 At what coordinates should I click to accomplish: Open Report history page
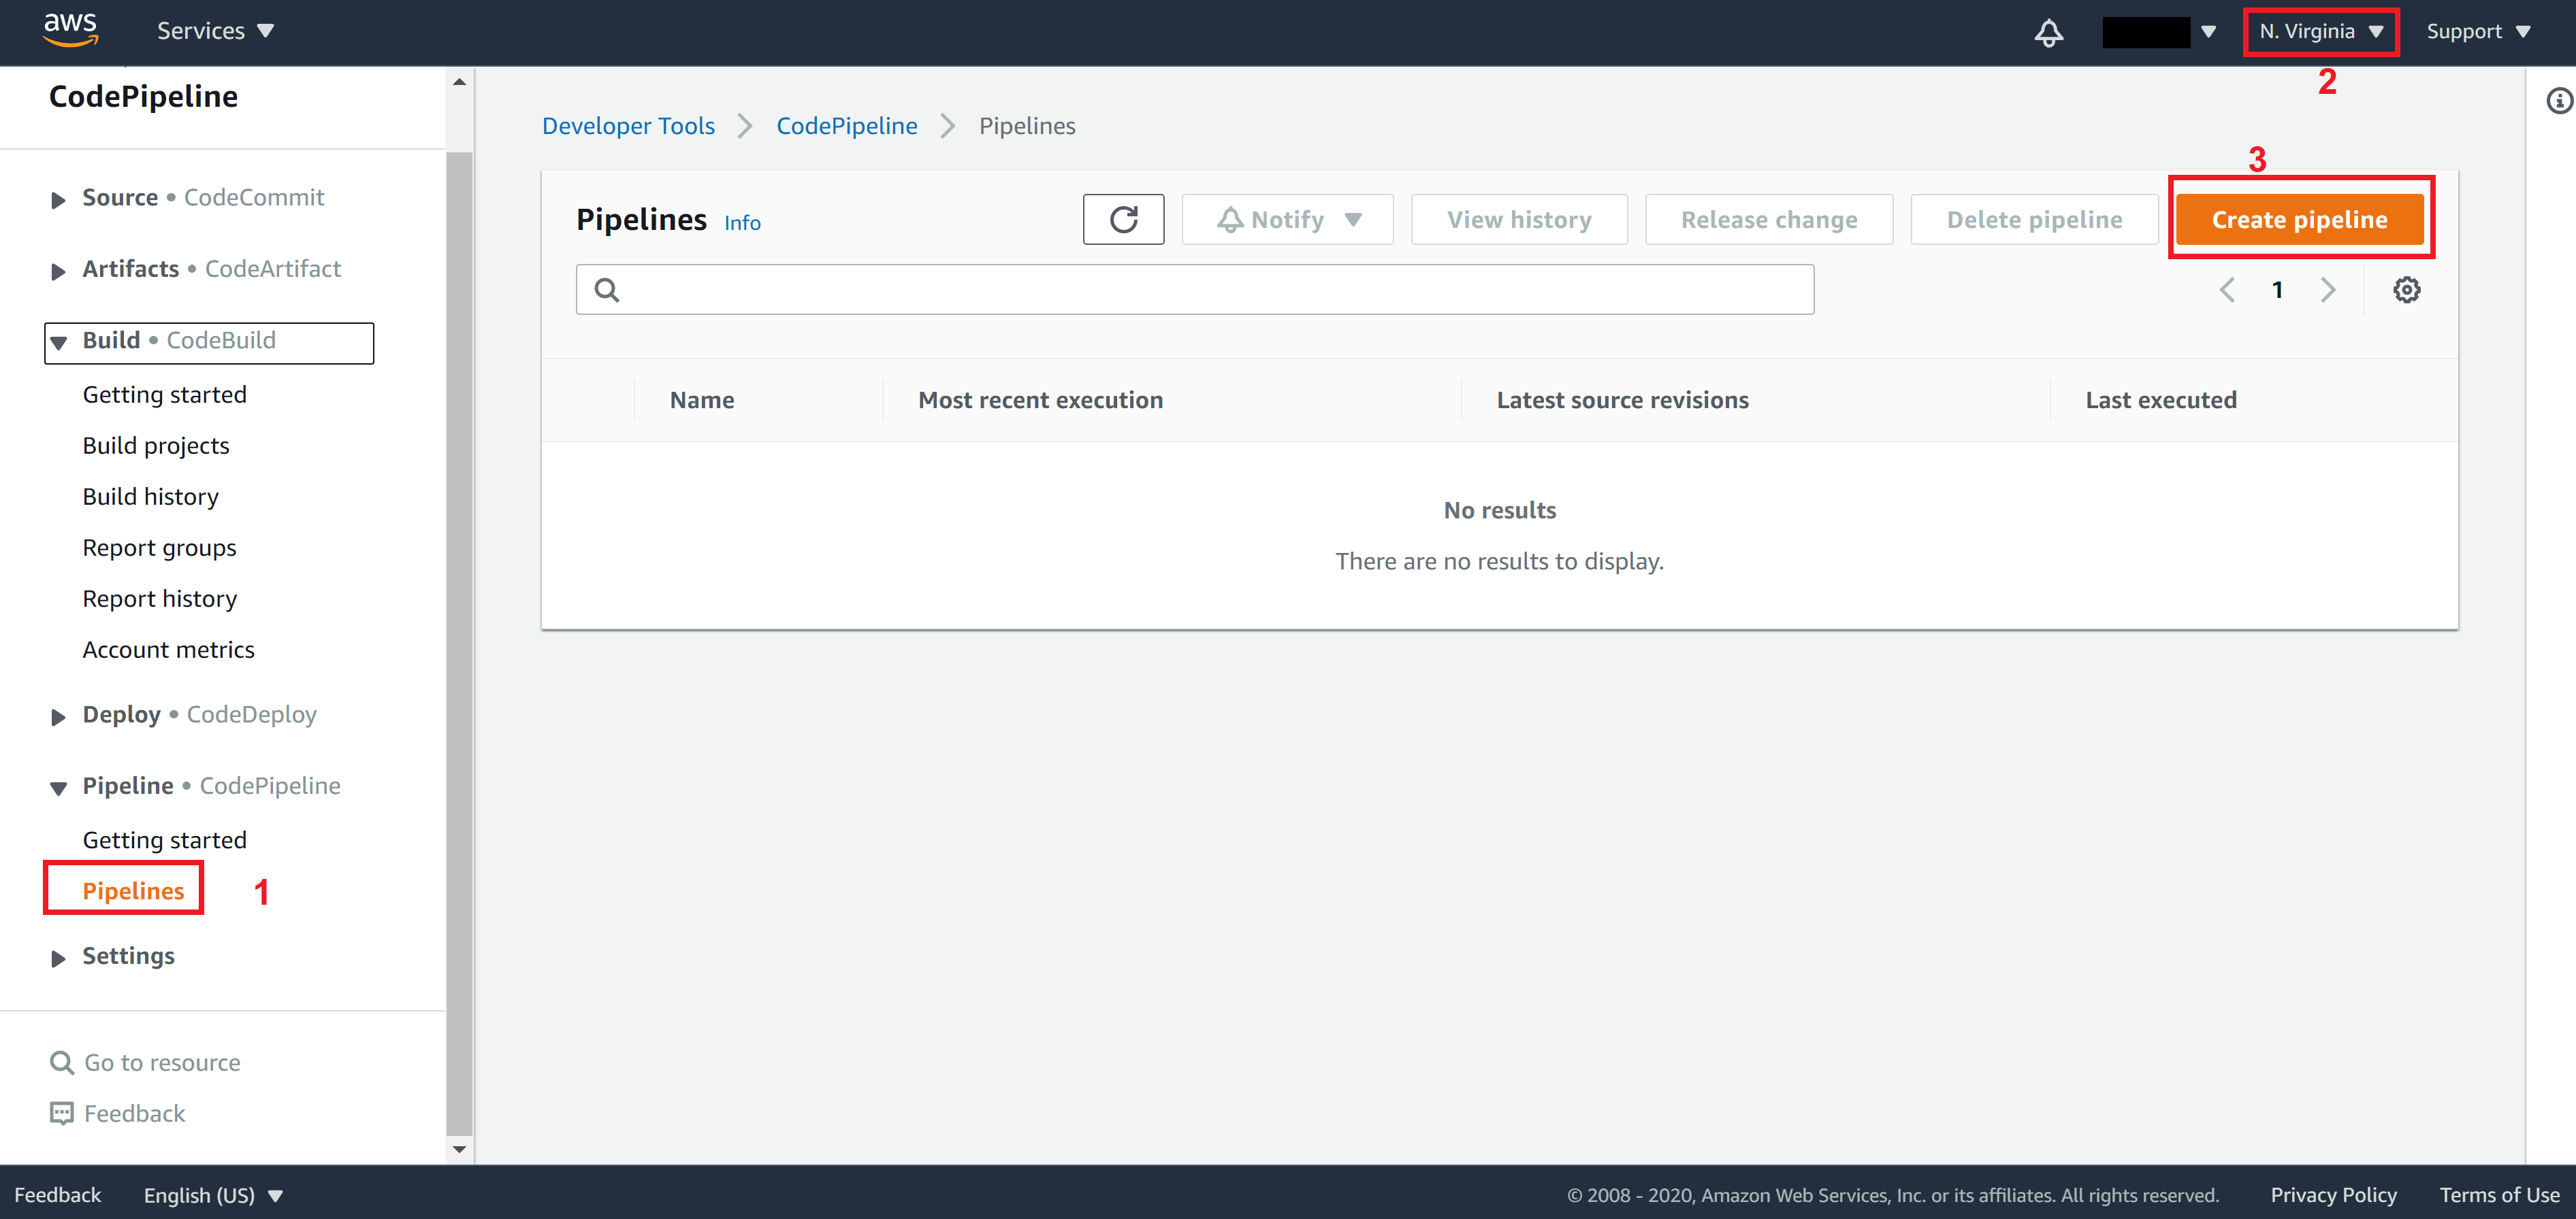click(x=159, y=599)
